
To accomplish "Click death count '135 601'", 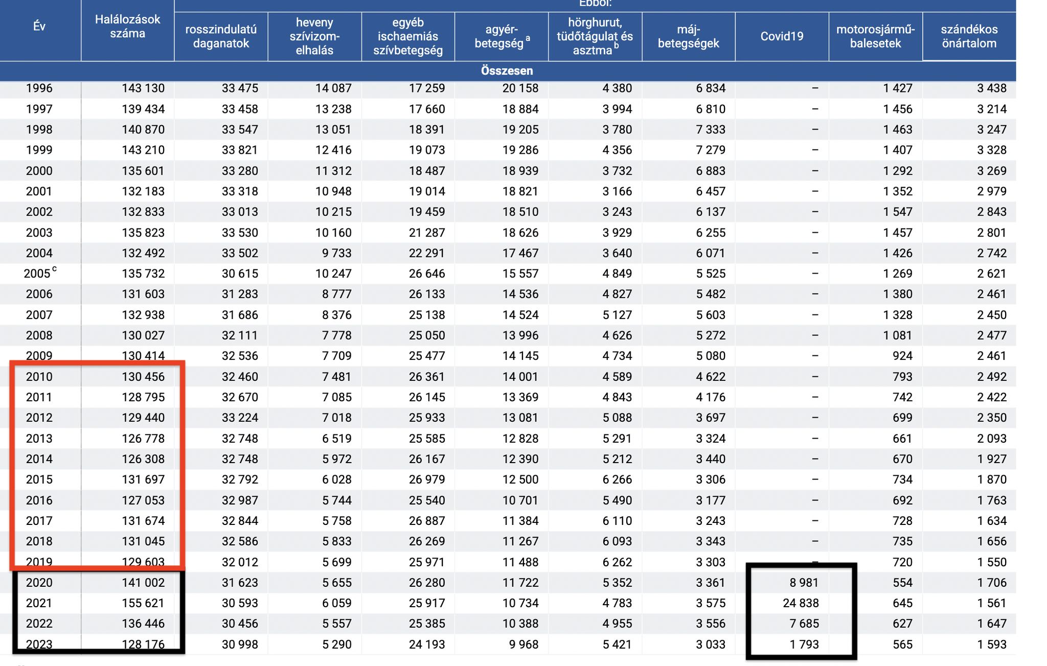I will pyautogui.click(x=143, y=171).
